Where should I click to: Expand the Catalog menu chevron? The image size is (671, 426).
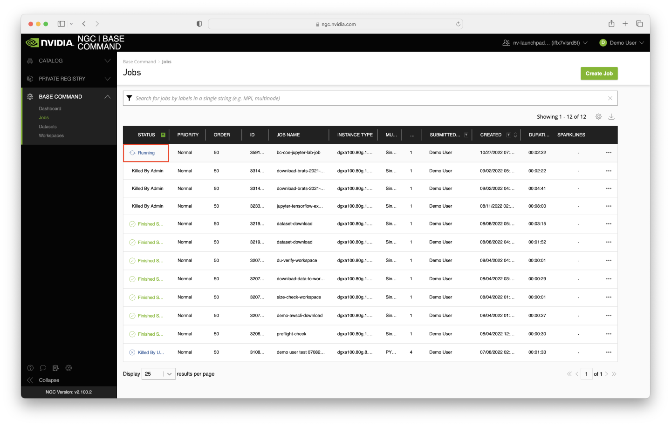pos(108,61)
